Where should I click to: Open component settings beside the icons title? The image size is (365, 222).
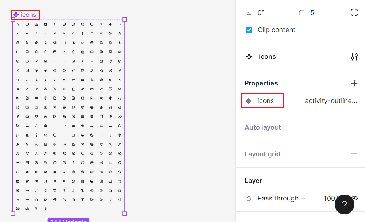point(354,57)
